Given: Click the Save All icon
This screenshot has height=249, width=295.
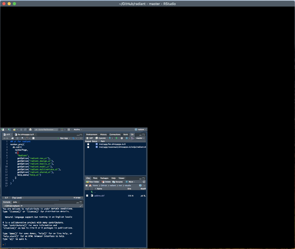Looking at the screenshot, I should click(x=25, y=130).
